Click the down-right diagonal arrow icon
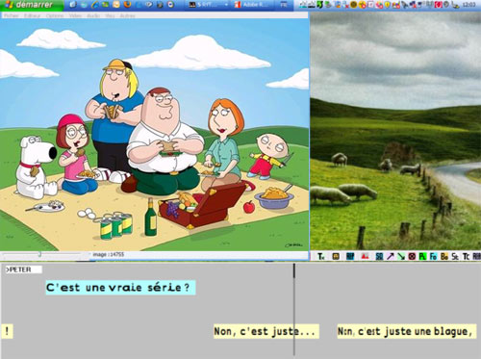The height and width of the screenshot is (359, 481). click(401, 256)
